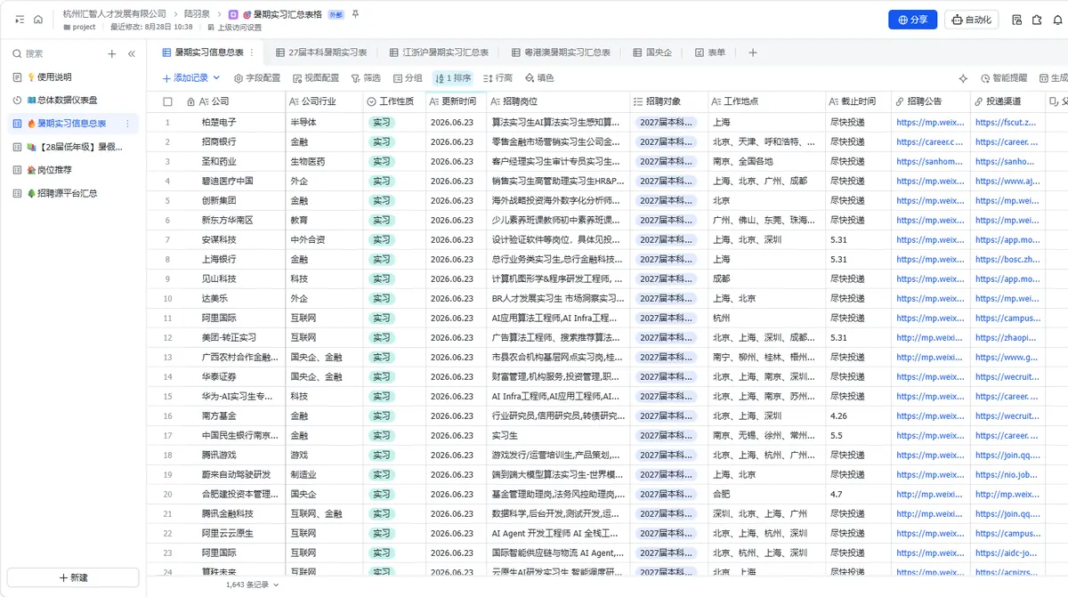
Task: Click the 4.26 deadline cell for 南方基金
Action: [x=858, y=415]
